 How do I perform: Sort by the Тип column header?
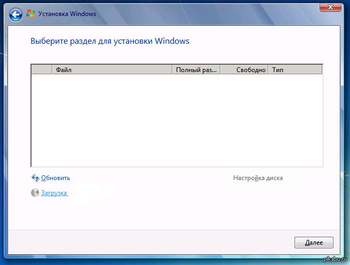[296, 69]
